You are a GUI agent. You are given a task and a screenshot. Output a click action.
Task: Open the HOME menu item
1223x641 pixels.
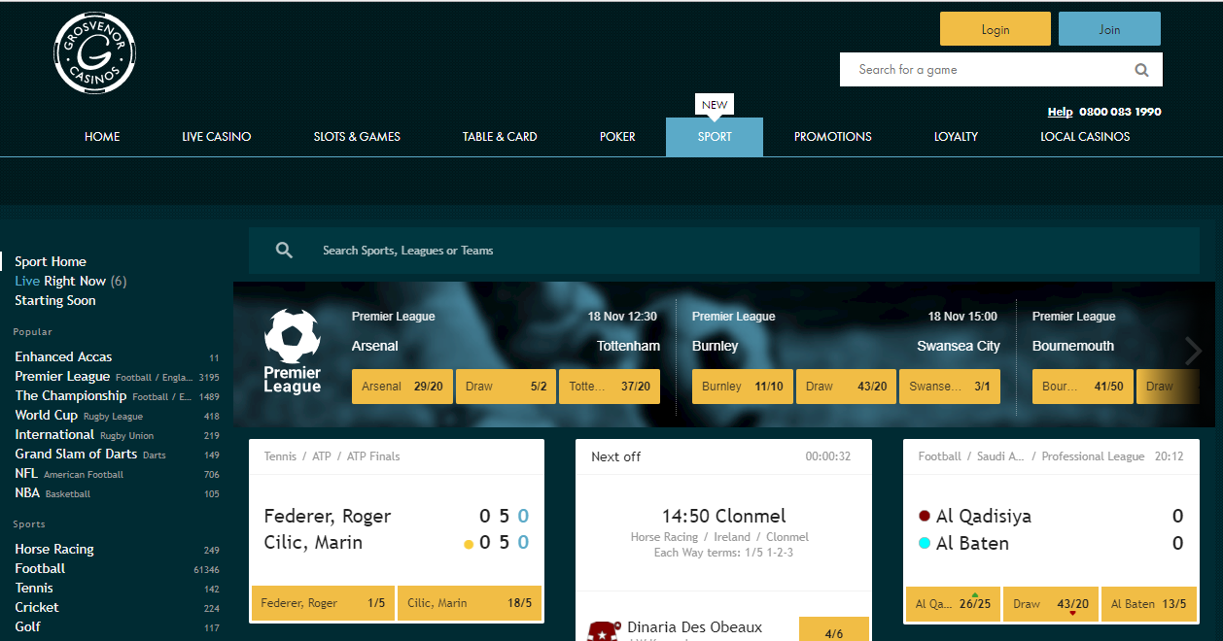(102, 137)
